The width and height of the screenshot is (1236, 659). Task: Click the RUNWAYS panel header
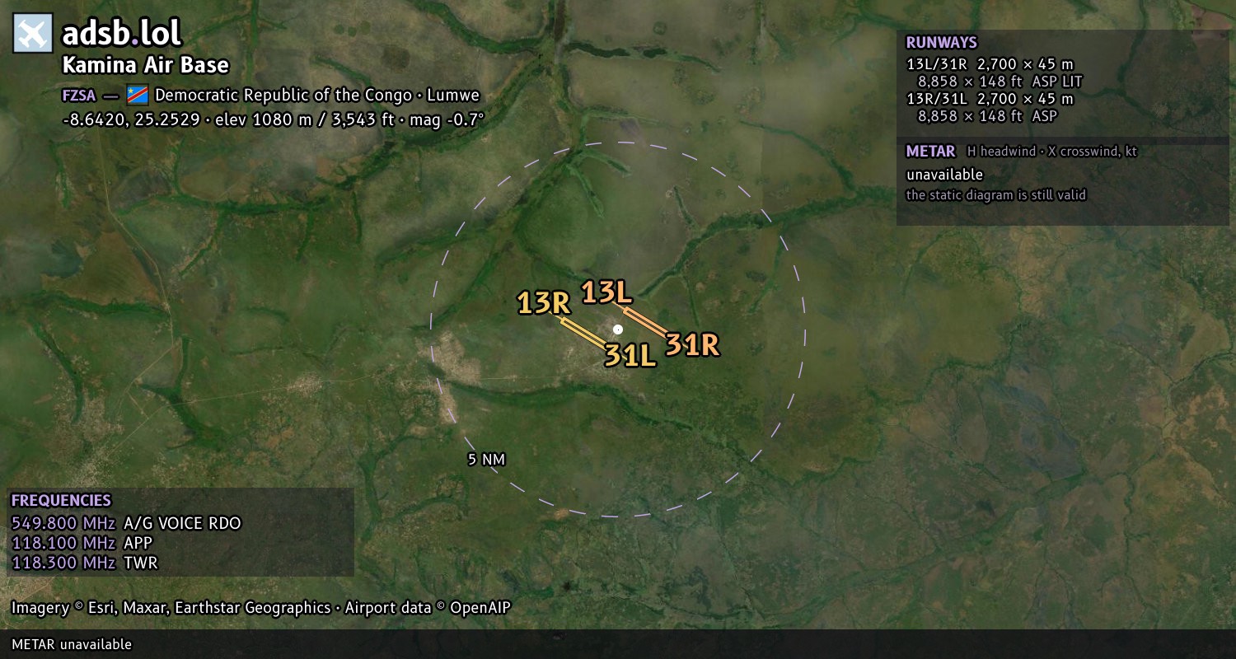pos(941,43)
